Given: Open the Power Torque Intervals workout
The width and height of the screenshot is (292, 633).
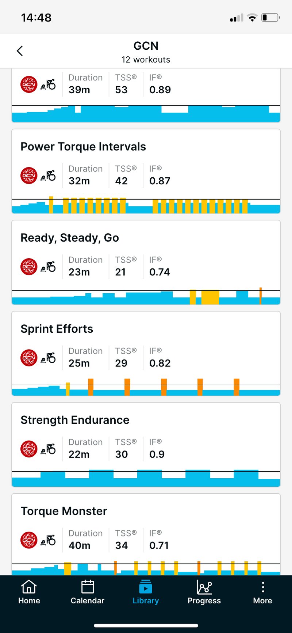Looking at the screenshot, I should click(83, 147).
